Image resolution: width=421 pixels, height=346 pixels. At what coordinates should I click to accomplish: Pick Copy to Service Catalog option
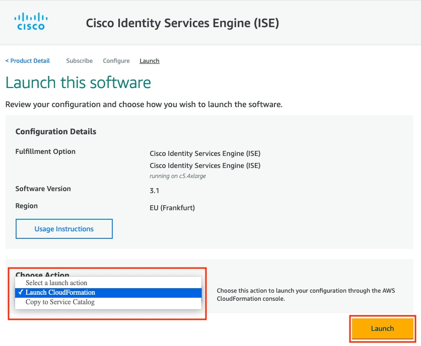[x=108, y=302]
